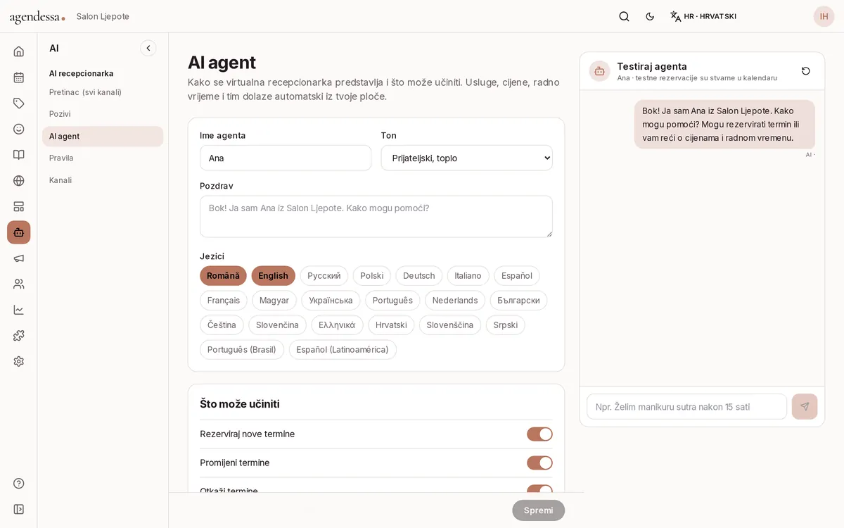Viewport: 844px width, 528px height.
Task: Enable the Slovenščina language chip
Action: [x=450, y=325]
